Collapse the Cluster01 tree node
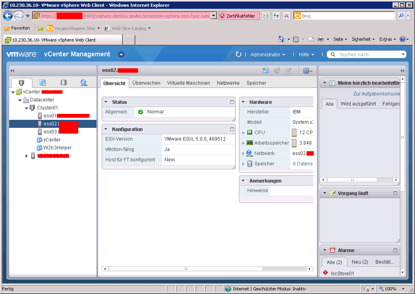The height and width of the screenshot is (294, 415). (x=26, y=108)
